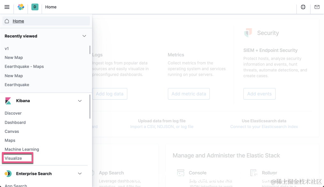Click the Elastic logo
The image size is (324, 187).
21,7
